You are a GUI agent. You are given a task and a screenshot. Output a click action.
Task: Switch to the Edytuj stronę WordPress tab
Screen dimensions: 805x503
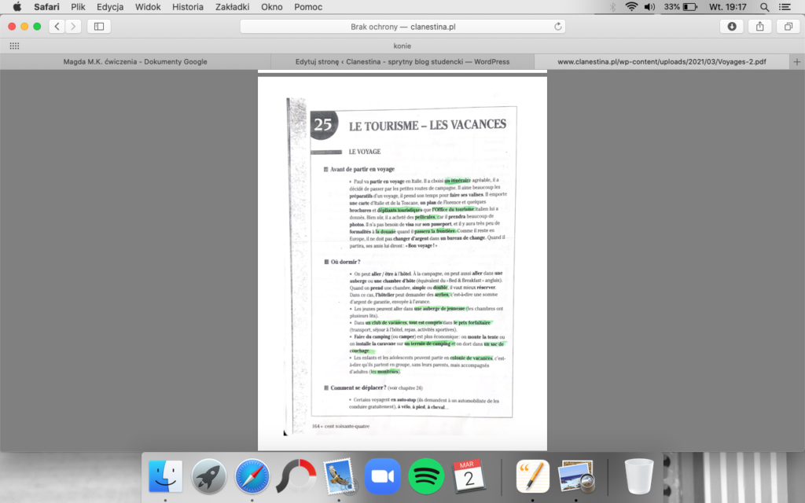[x=402, y=61]
